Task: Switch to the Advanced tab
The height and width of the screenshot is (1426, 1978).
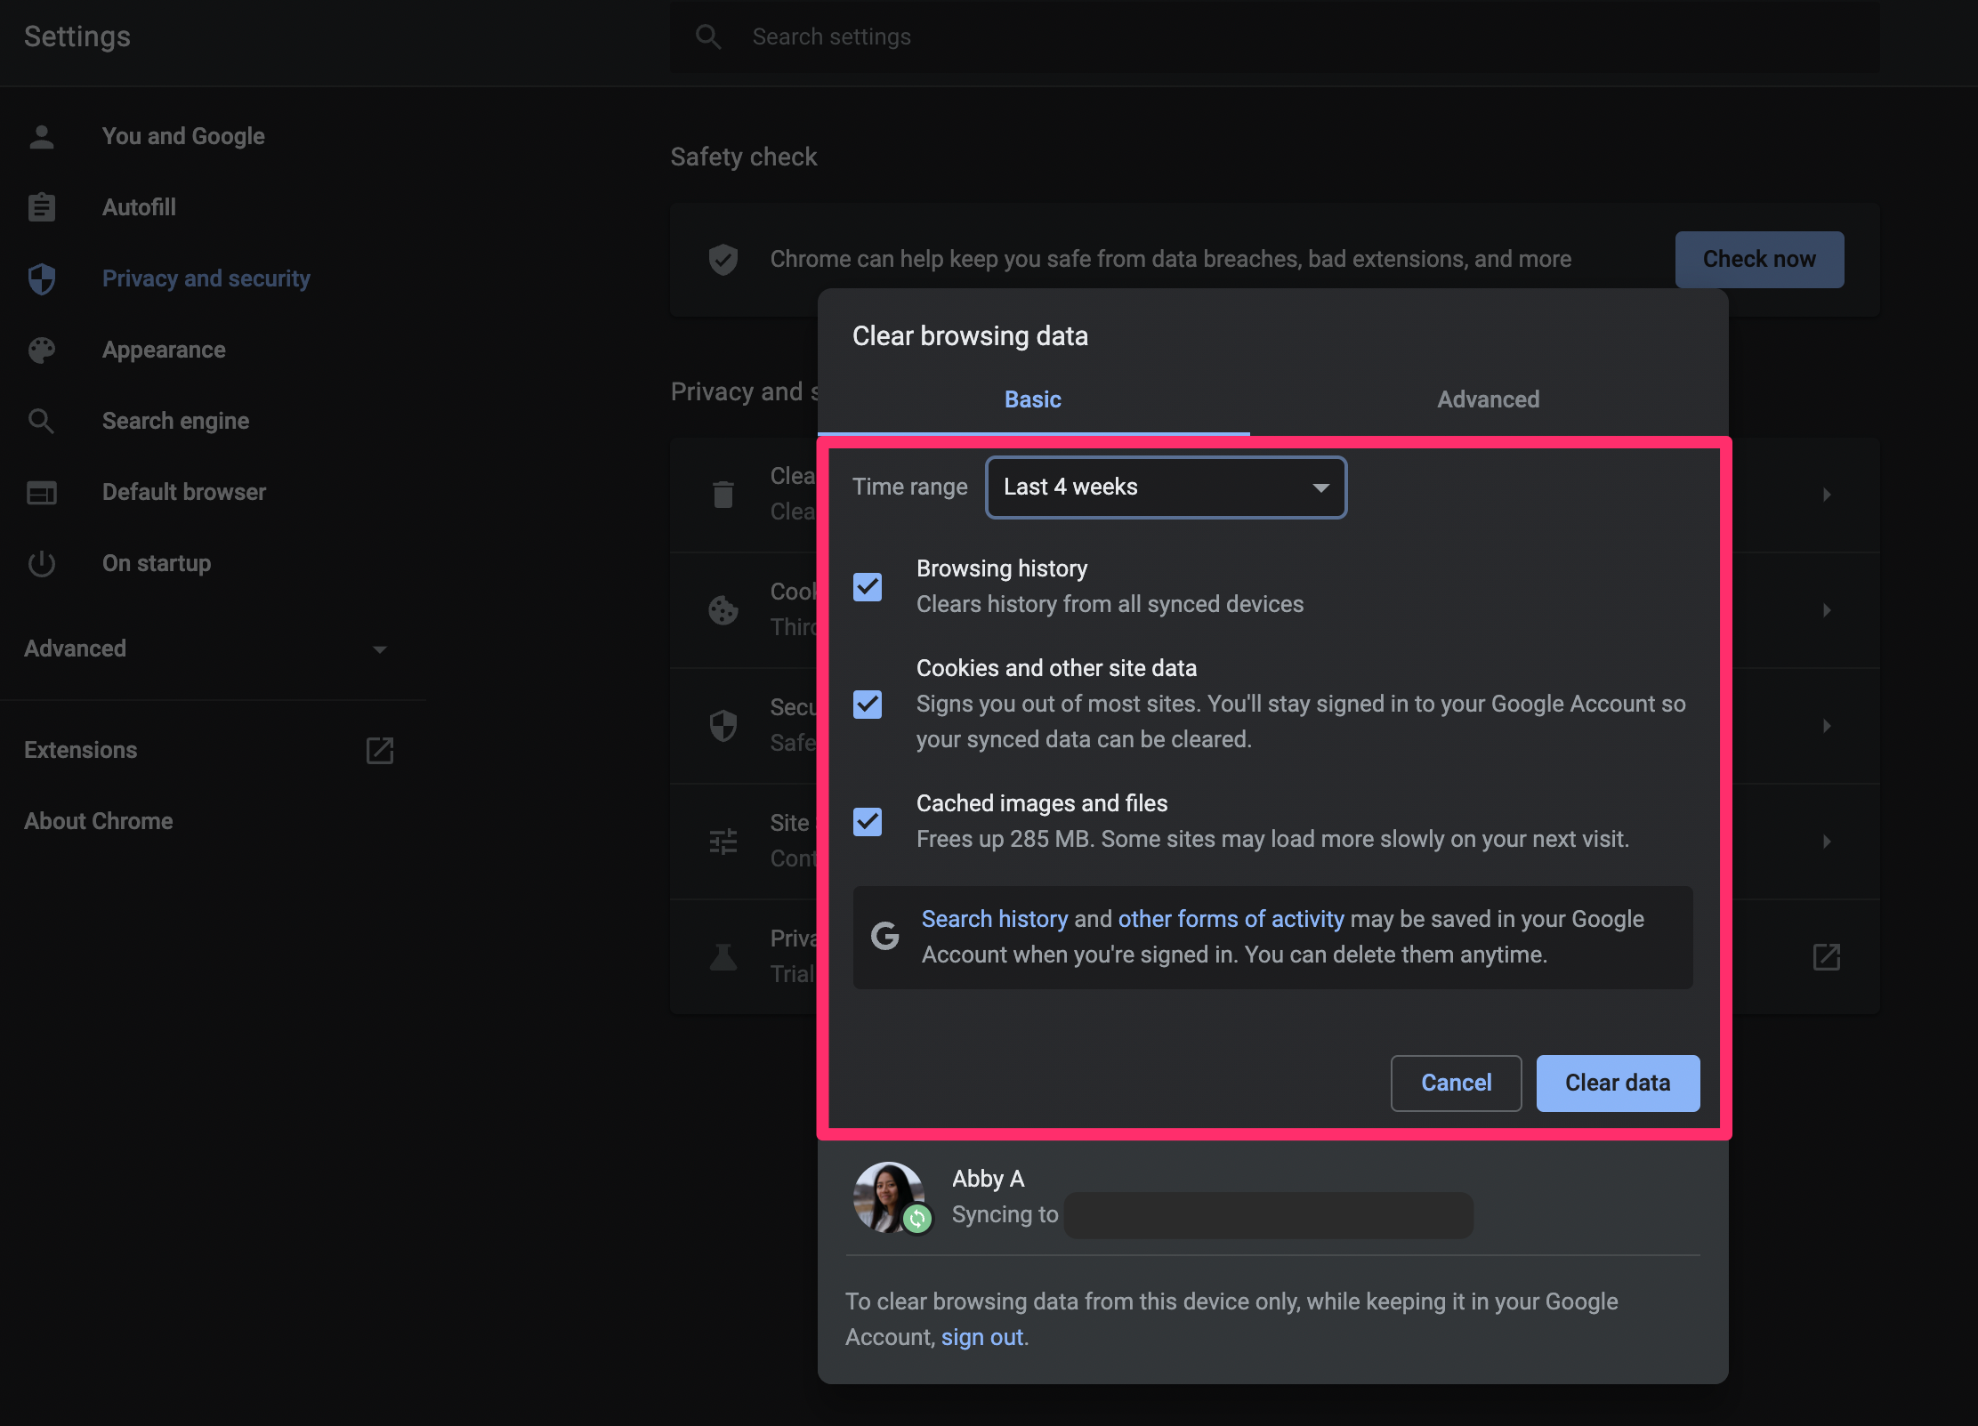Action: pyautogui.click(x=1487, y=398)
